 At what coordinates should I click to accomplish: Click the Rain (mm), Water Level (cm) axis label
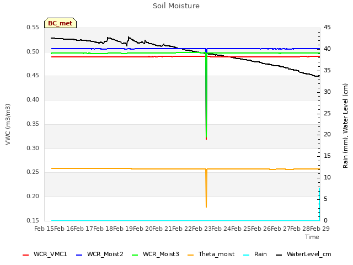pyautogui.click(x=345, y=126)
